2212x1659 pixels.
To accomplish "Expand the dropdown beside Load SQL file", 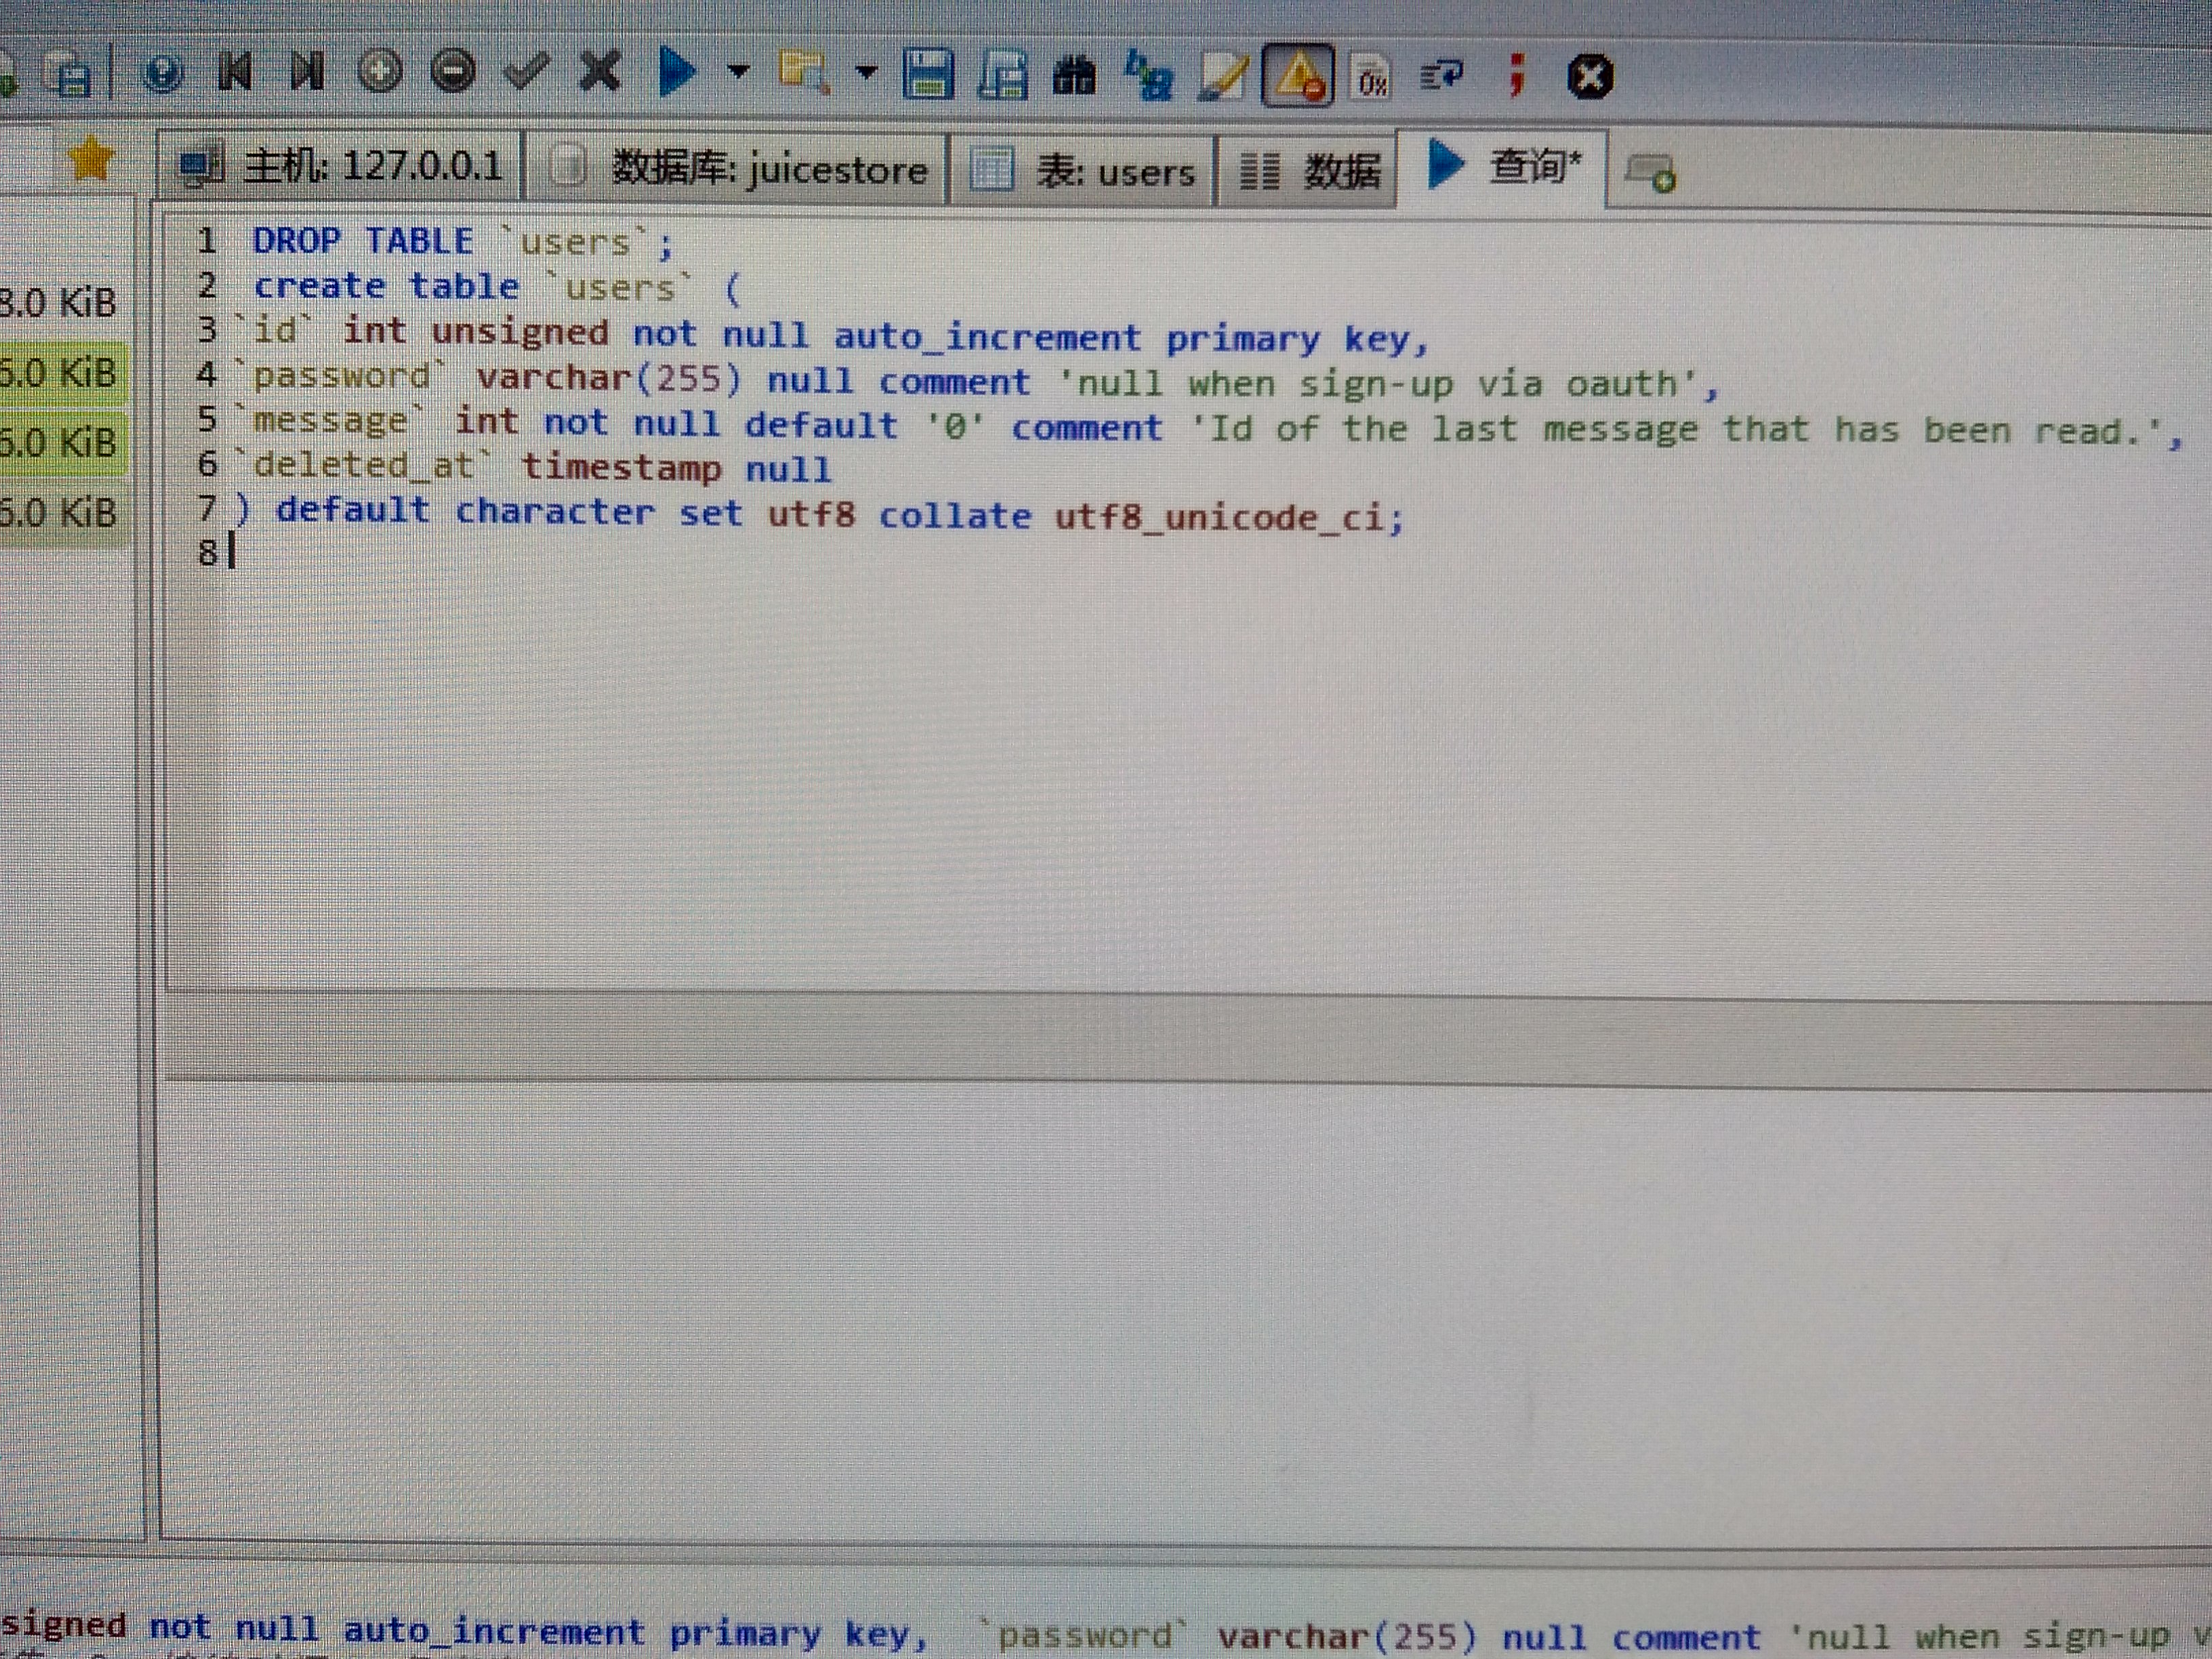I will (866, 72).
